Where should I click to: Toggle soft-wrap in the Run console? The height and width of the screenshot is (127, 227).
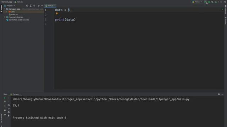click(x=9, y=105)
